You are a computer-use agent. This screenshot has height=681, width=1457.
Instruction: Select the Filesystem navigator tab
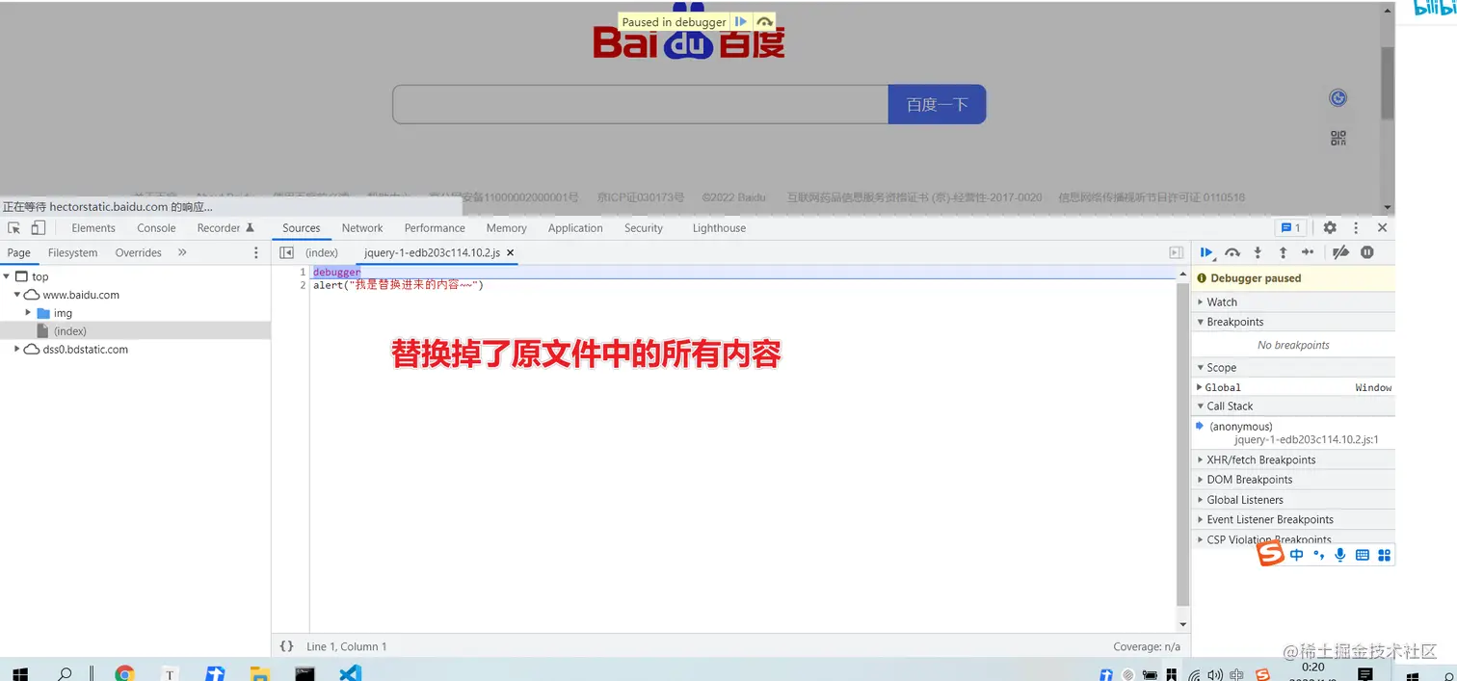[72, 252]
